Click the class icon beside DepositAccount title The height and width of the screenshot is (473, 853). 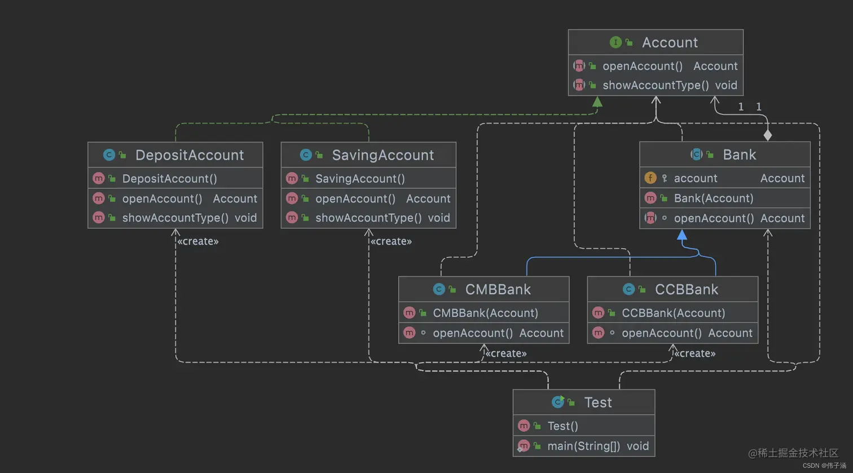[109, 155]
